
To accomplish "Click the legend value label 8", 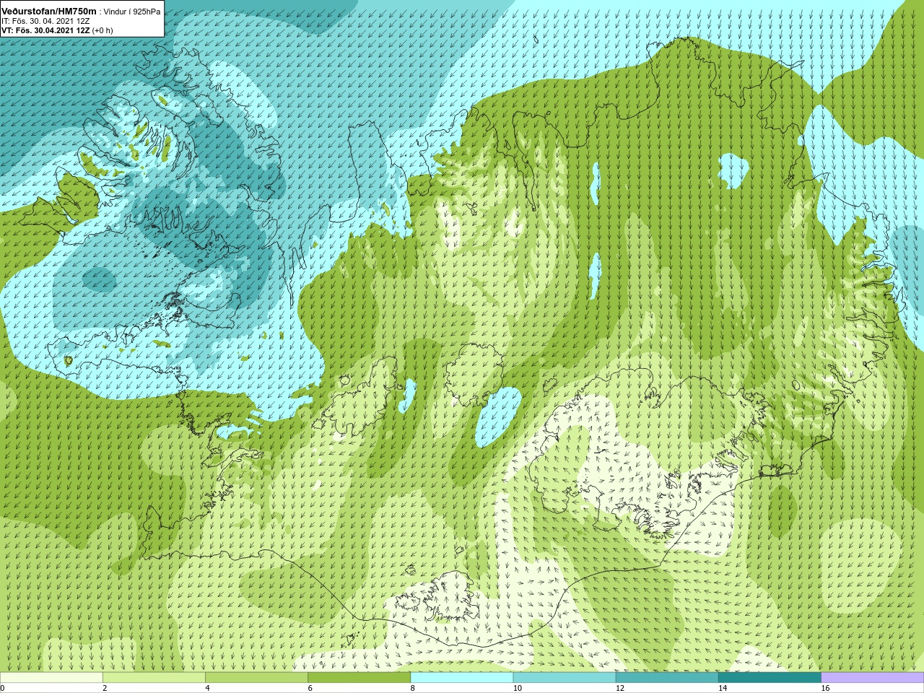I will pos(412,688).
